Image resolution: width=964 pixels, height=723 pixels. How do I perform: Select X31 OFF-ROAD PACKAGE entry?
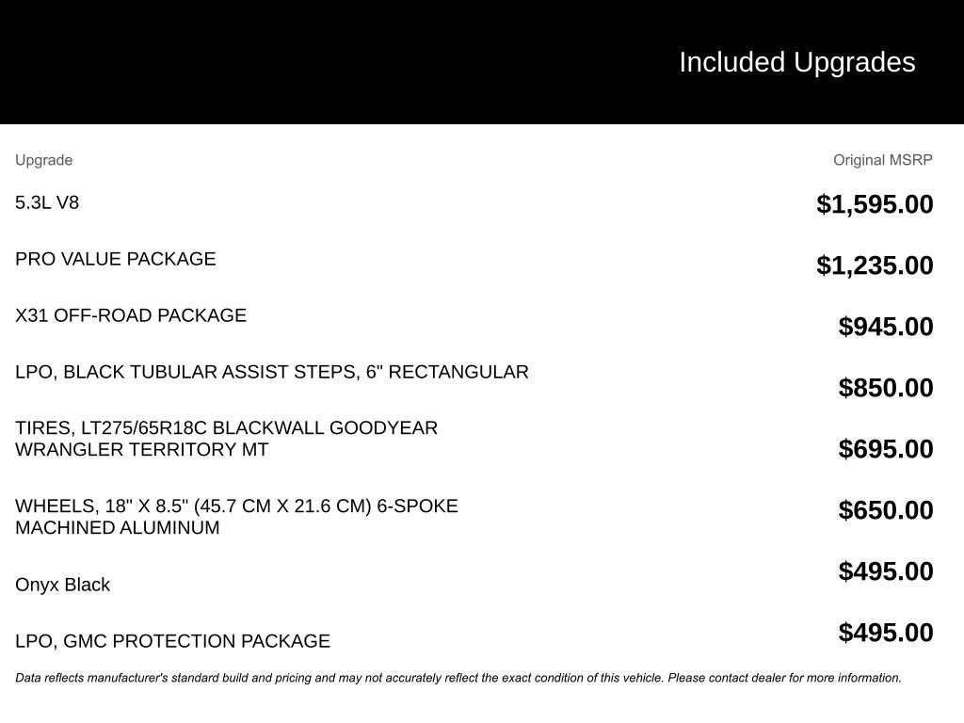131,315
